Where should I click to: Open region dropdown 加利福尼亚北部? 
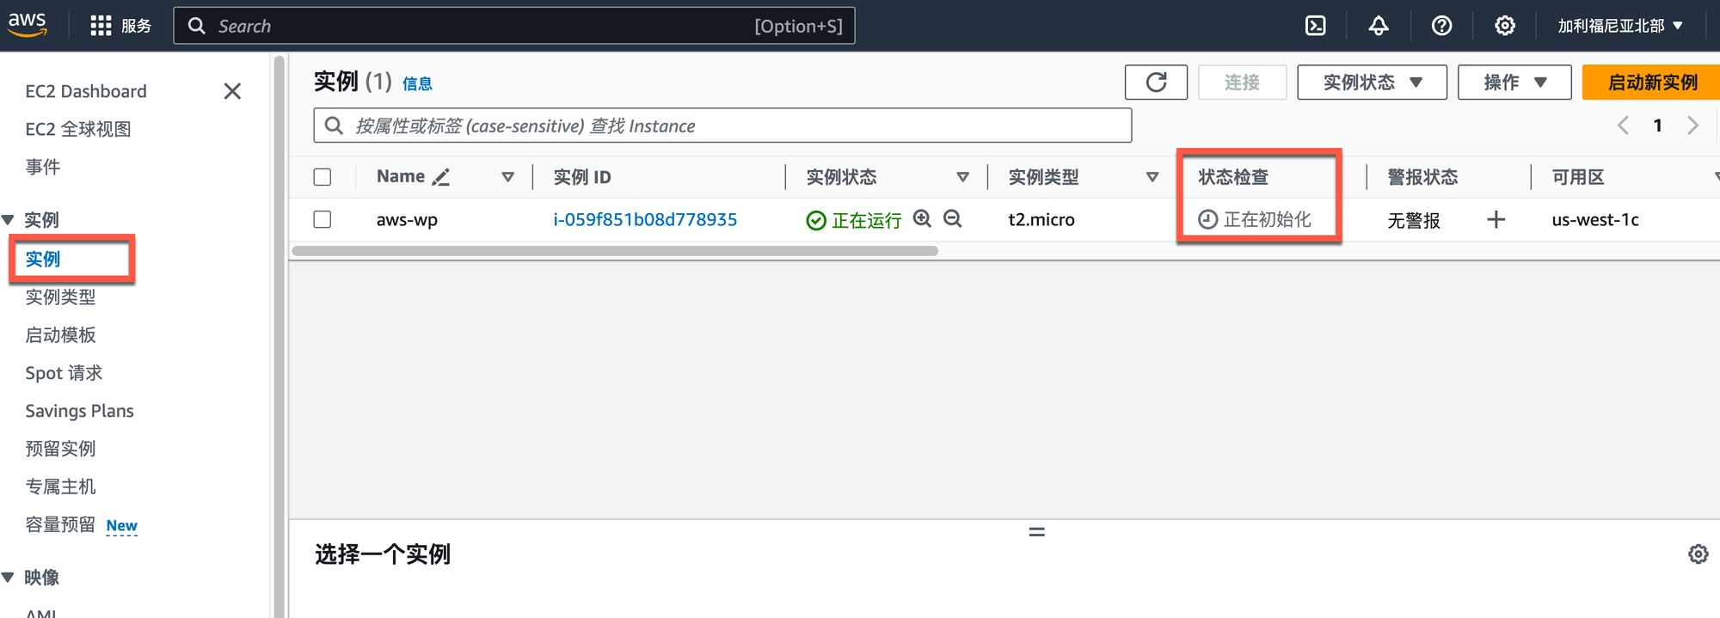pyautogui.click(x=1619, y=26)
